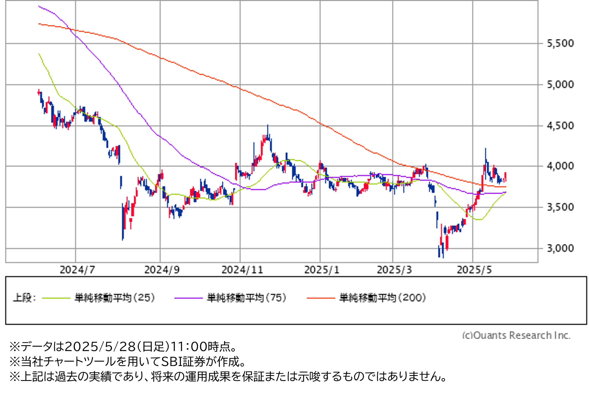Image resolution: width=589 pixels, height=410 pixels.
Task: Click the 2024/11 date label
Action: [242, 270]
